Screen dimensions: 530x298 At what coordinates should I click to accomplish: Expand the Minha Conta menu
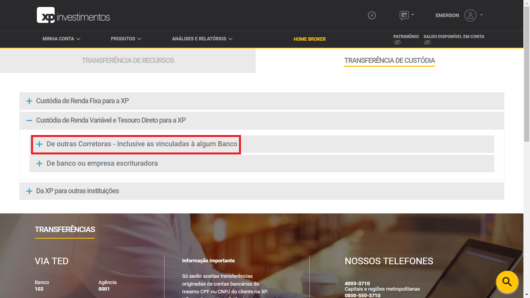[61, 39]
